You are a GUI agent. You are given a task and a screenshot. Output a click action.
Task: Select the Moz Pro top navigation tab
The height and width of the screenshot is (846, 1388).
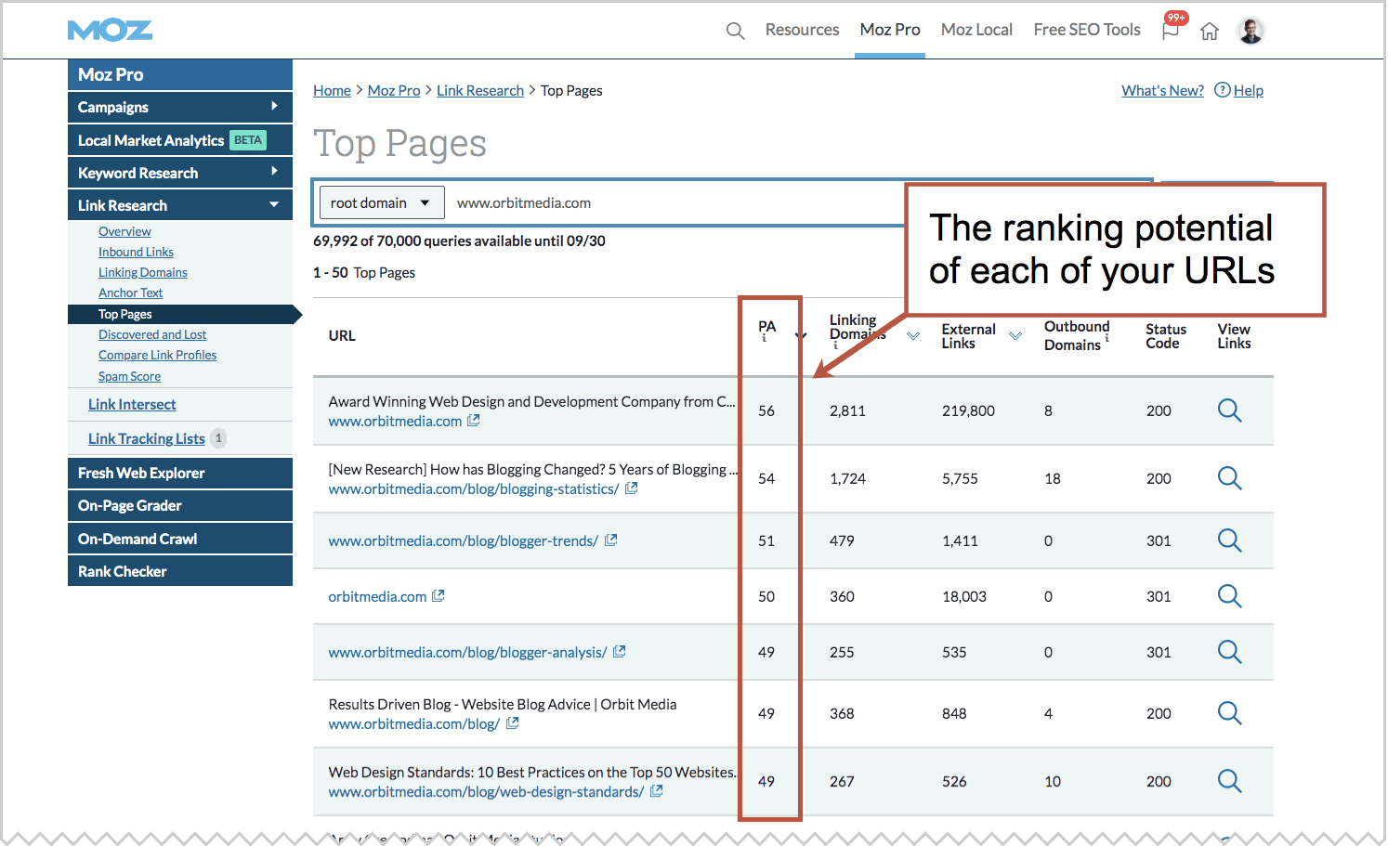point(890,30)
